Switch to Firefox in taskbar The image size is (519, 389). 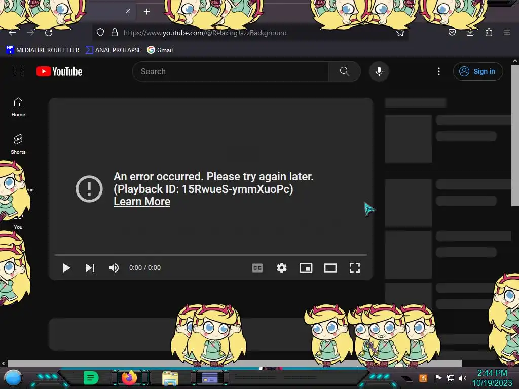click(129, 377)
